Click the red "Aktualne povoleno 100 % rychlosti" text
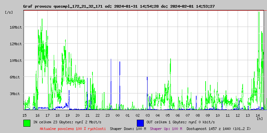267x133 pixels. click(x=73, y=129)
